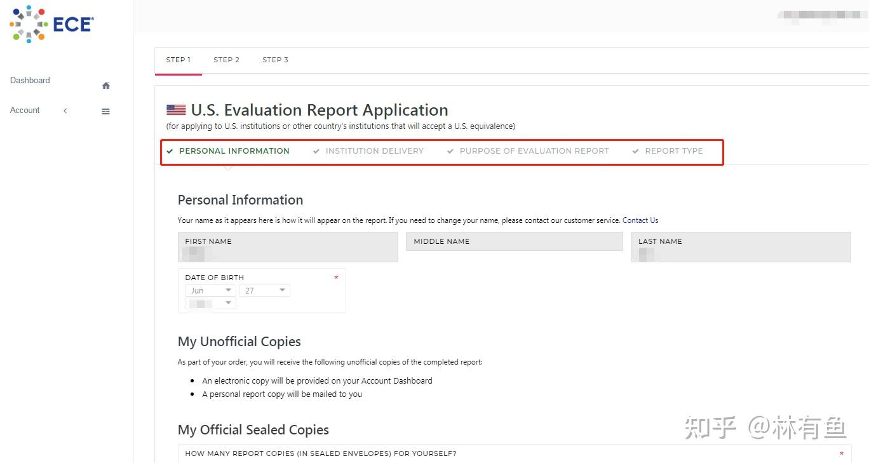This screenshot has height=463, width=869.
Task: Click the U.S. flag icon
Action: click(176, 111)
